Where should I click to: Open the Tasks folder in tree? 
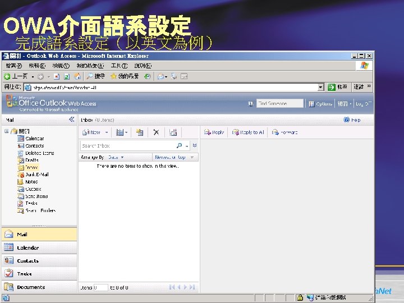[27, 203]
